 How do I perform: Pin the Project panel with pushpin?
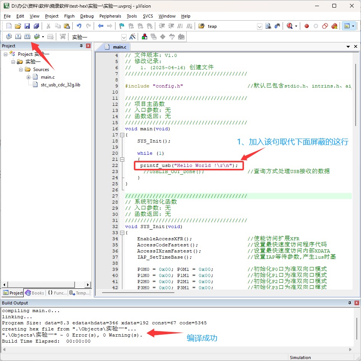click(81, 46)
